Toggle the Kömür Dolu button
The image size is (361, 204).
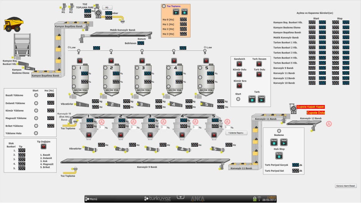click(239, 74)
